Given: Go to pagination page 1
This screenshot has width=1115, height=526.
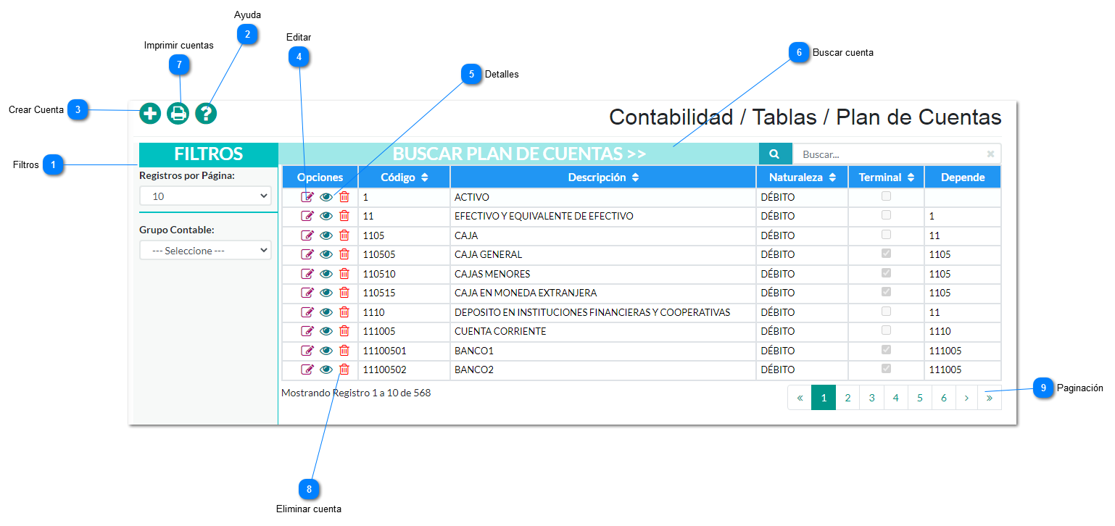Looking at the screenshot, I should click(824, 398).
